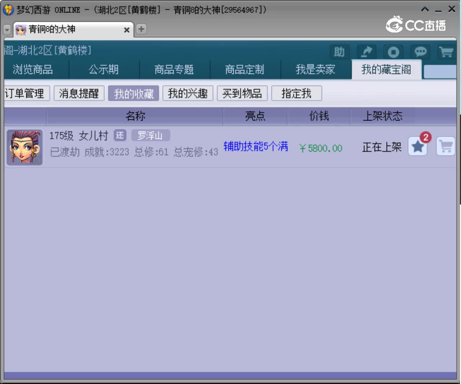Close the 青铜8的大神 tab

pyautogui.click(x=127, y=30)
